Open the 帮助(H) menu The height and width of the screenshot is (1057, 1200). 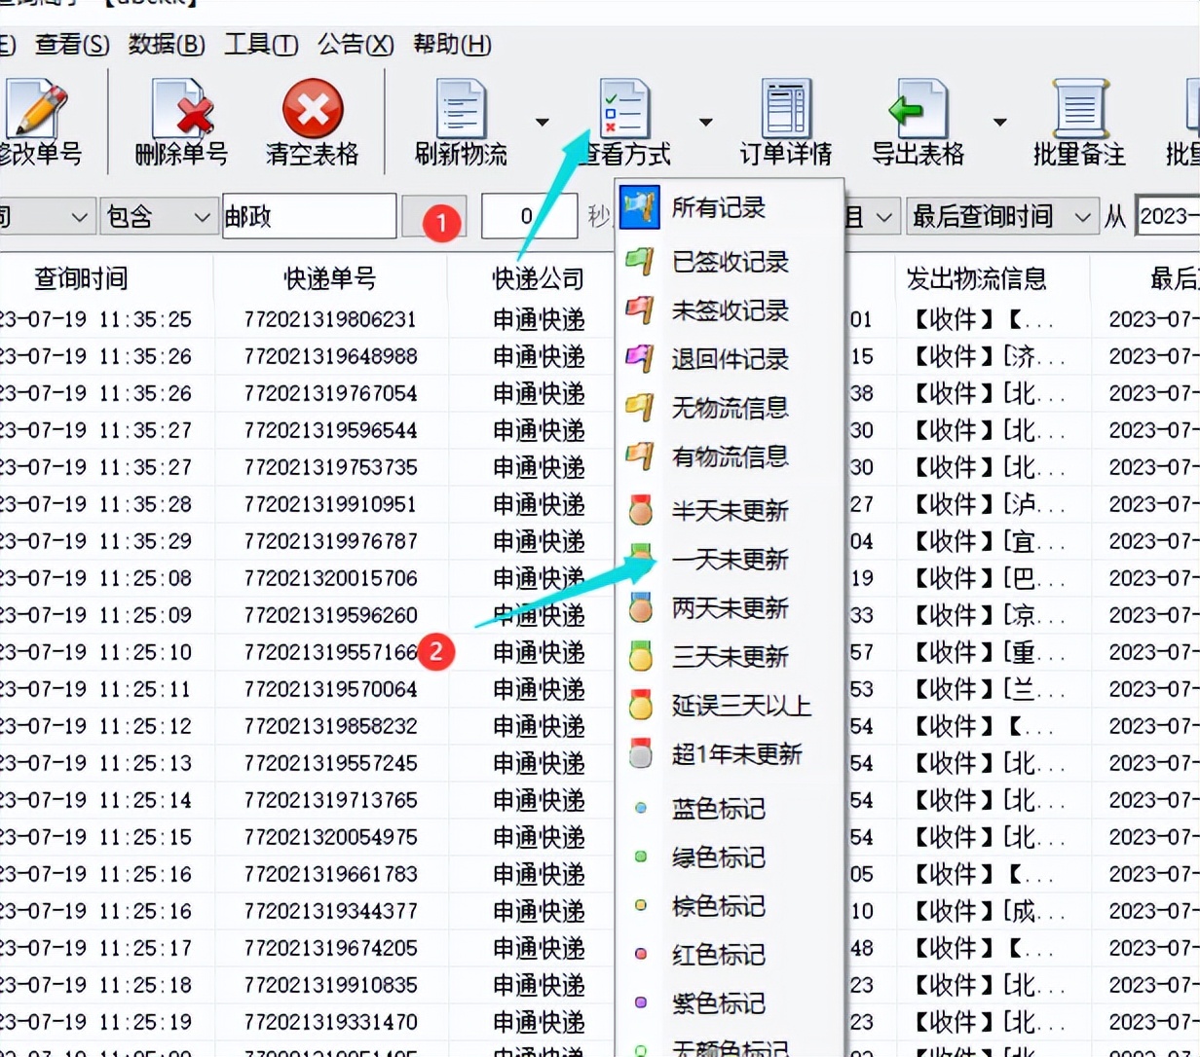click(451, 44)
